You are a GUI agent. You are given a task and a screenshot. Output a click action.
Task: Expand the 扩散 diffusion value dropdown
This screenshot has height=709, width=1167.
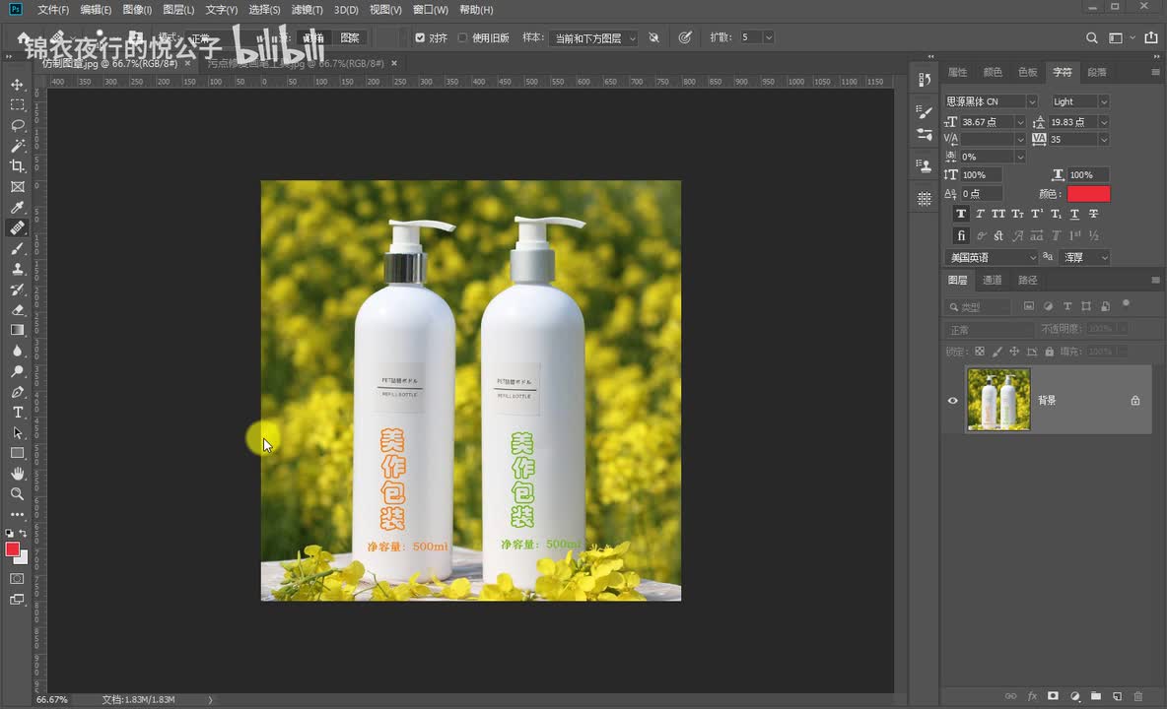click(x=769, y=37)
